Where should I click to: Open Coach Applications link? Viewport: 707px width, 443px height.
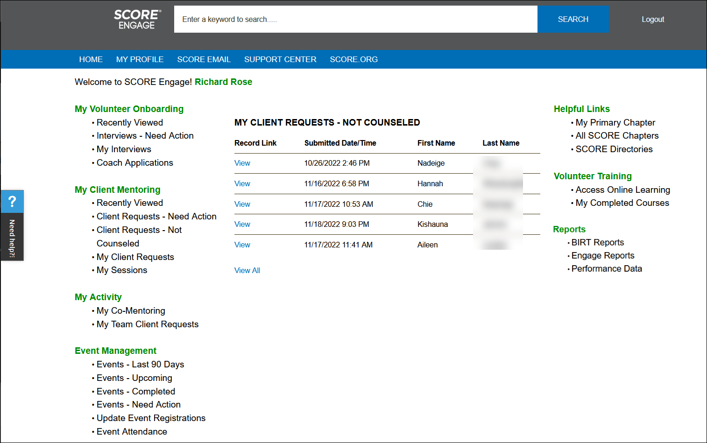click(134, 162)
